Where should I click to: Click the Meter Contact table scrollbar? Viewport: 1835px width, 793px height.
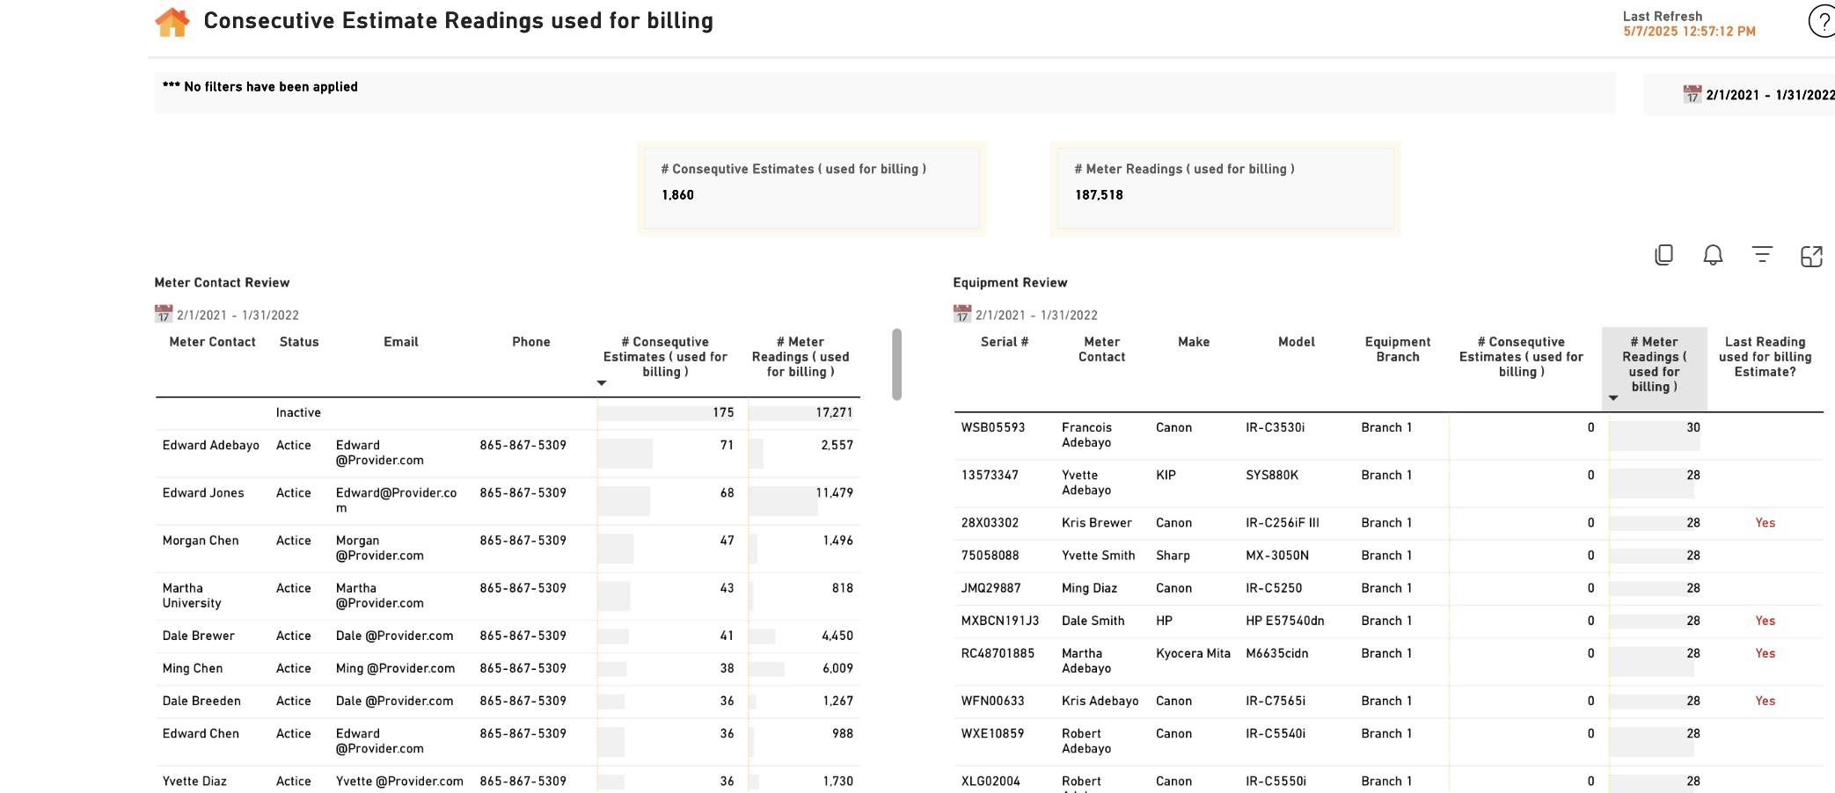click(896, 364)
